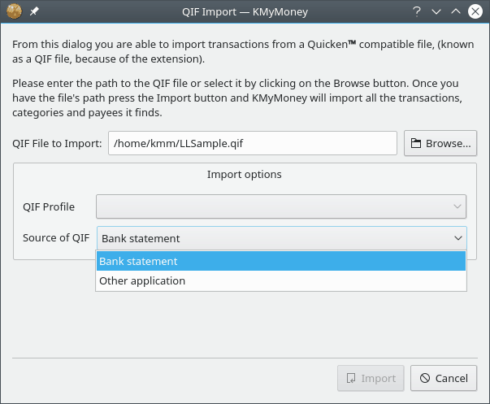Toggle the pin window icon
Image resolution: width=490 pixels, height=404 pixels.
34,11
